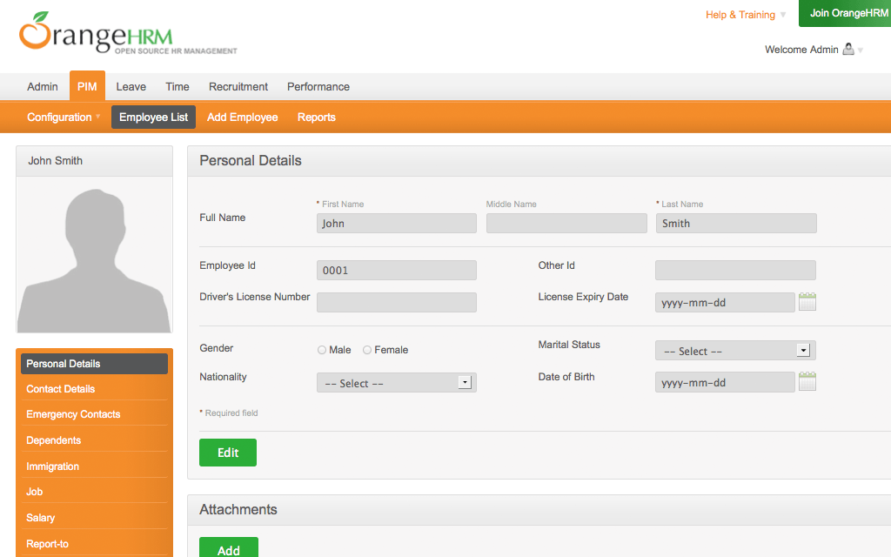Open the Nationality dropdown
891x557 pixels.
point(396,383)
